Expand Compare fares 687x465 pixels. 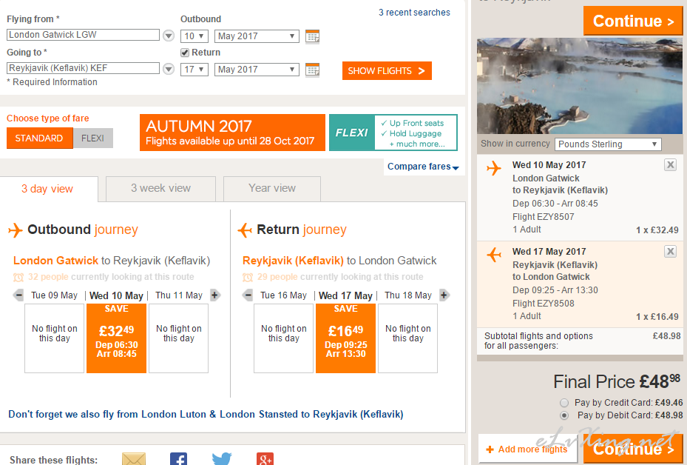pyautogui.click(x=423, y=167)
